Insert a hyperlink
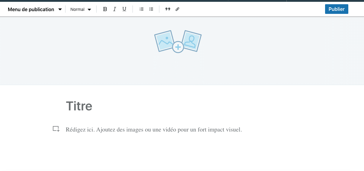This screenshot has height=171, width=364. pos(177,9)
